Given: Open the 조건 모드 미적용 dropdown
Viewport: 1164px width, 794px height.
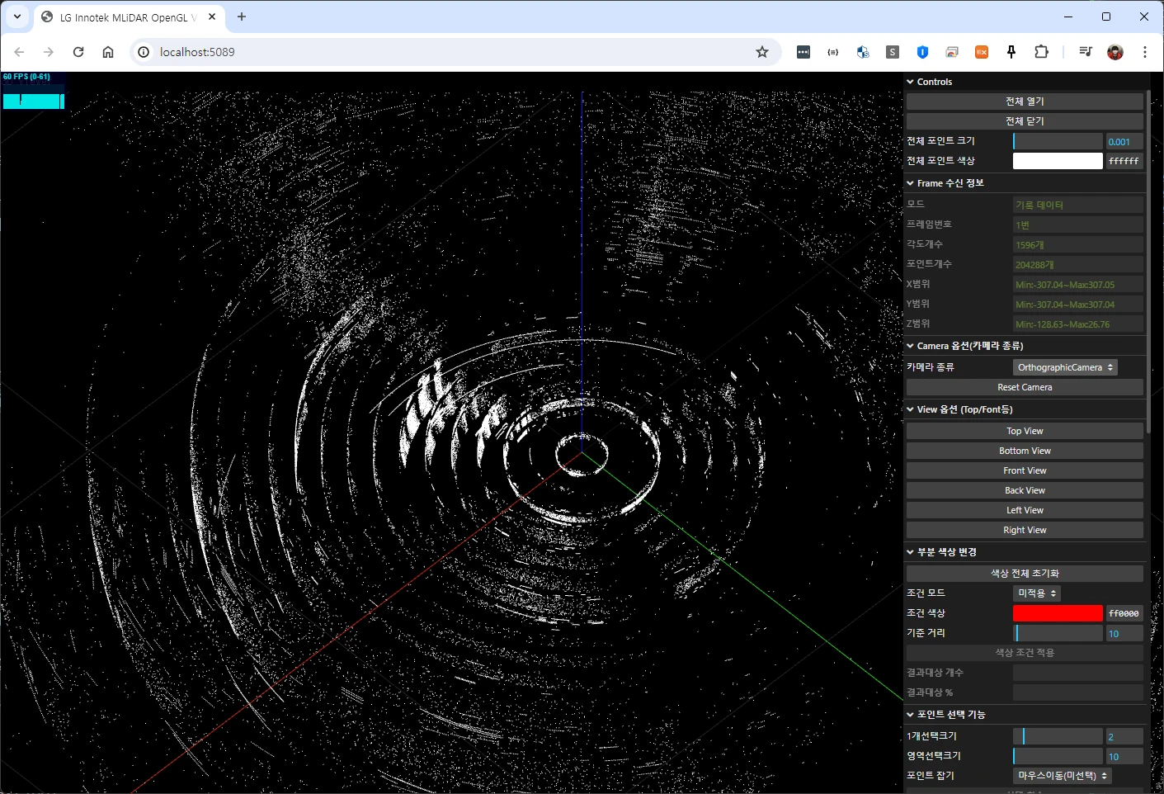Looking at the screenshot, I should (x=1036, y=593).
